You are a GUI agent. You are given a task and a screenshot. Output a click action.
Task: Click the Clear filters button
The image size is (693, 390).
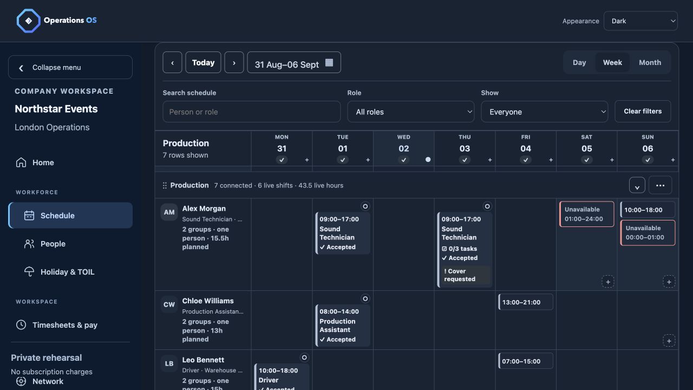pos(643,111)
